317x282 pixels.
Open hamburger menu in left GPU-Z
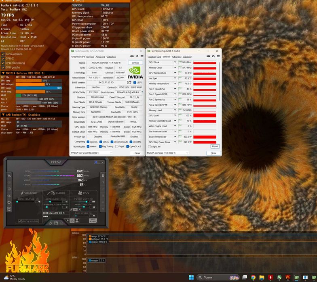pos(142,56)
